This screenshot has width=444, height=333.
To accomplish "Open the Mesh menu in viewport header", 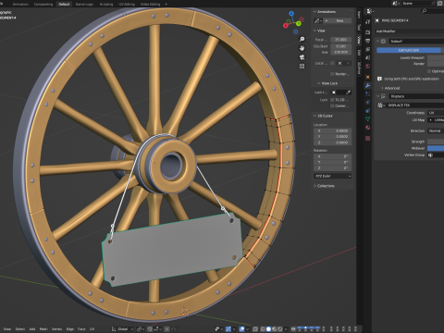I will tap(43, 329).
